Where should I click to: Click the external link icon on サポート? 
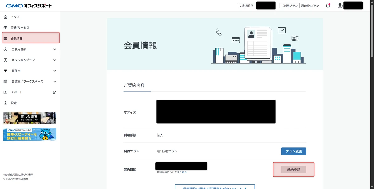tap(55, 92)
